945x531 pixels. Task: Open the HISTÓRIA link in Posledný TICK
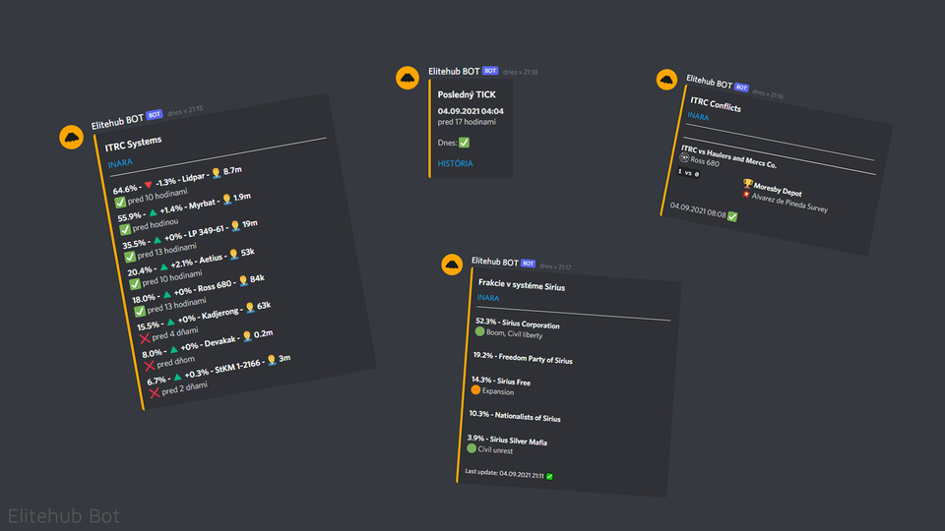455,163
